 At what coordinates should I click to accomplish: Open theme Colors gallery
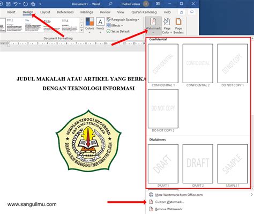pos(89,25)
